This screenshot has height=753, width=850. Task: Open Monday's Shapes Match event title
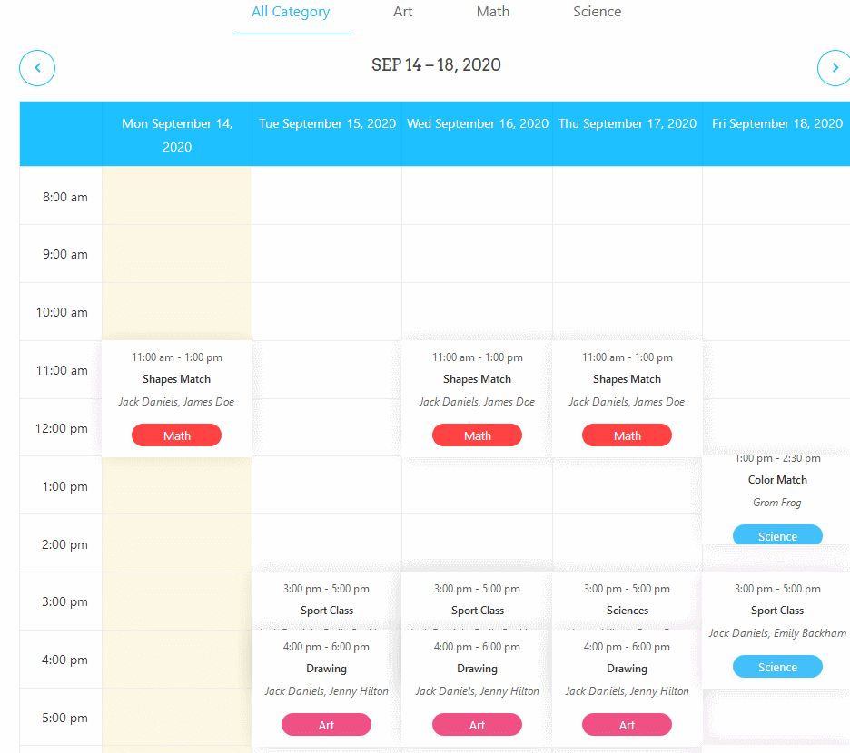(177, 379)
